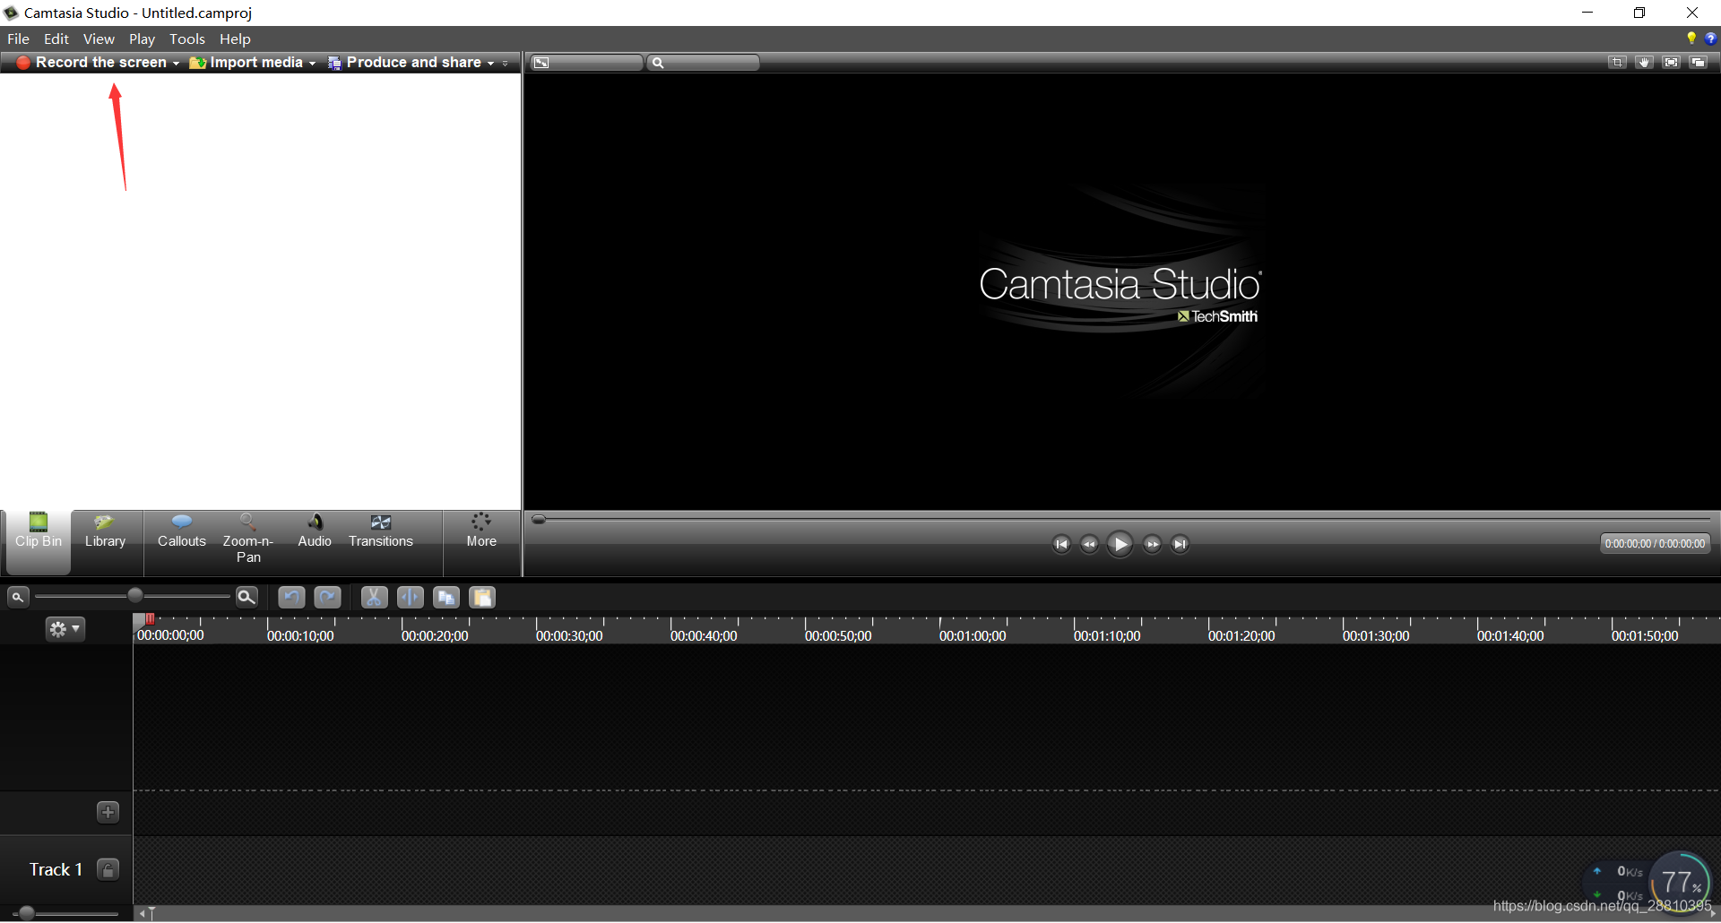This screenshot has height=923, width=1721.
Task: Click the Import media button
Action: click(246, 63)
